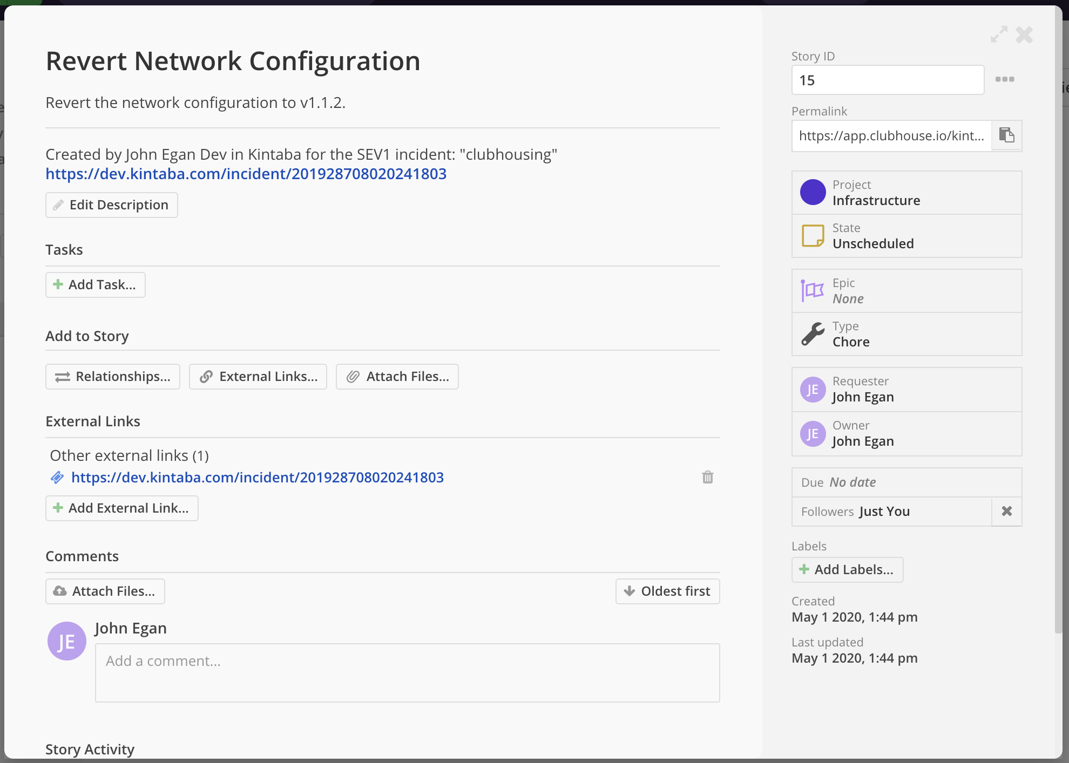The width and height of the screenshot is (1069, 763).
Task: Focus the Add a comment field
Action: (407, 672)
